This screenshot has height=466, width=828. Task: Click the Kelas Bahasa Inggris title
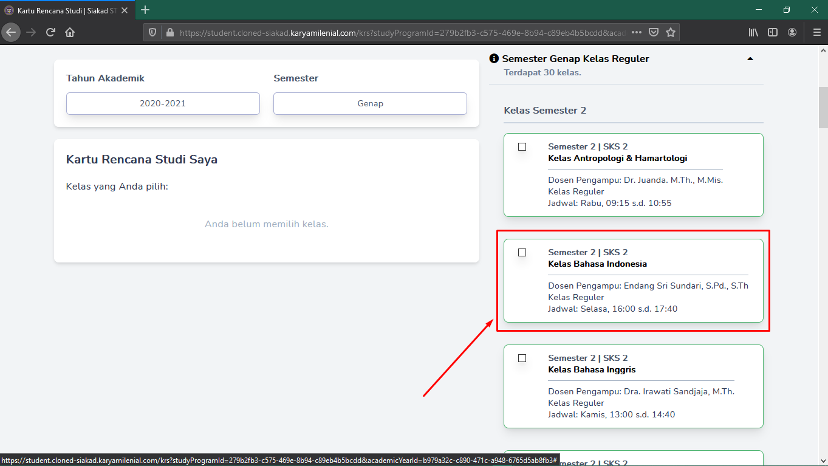point(592,369)
